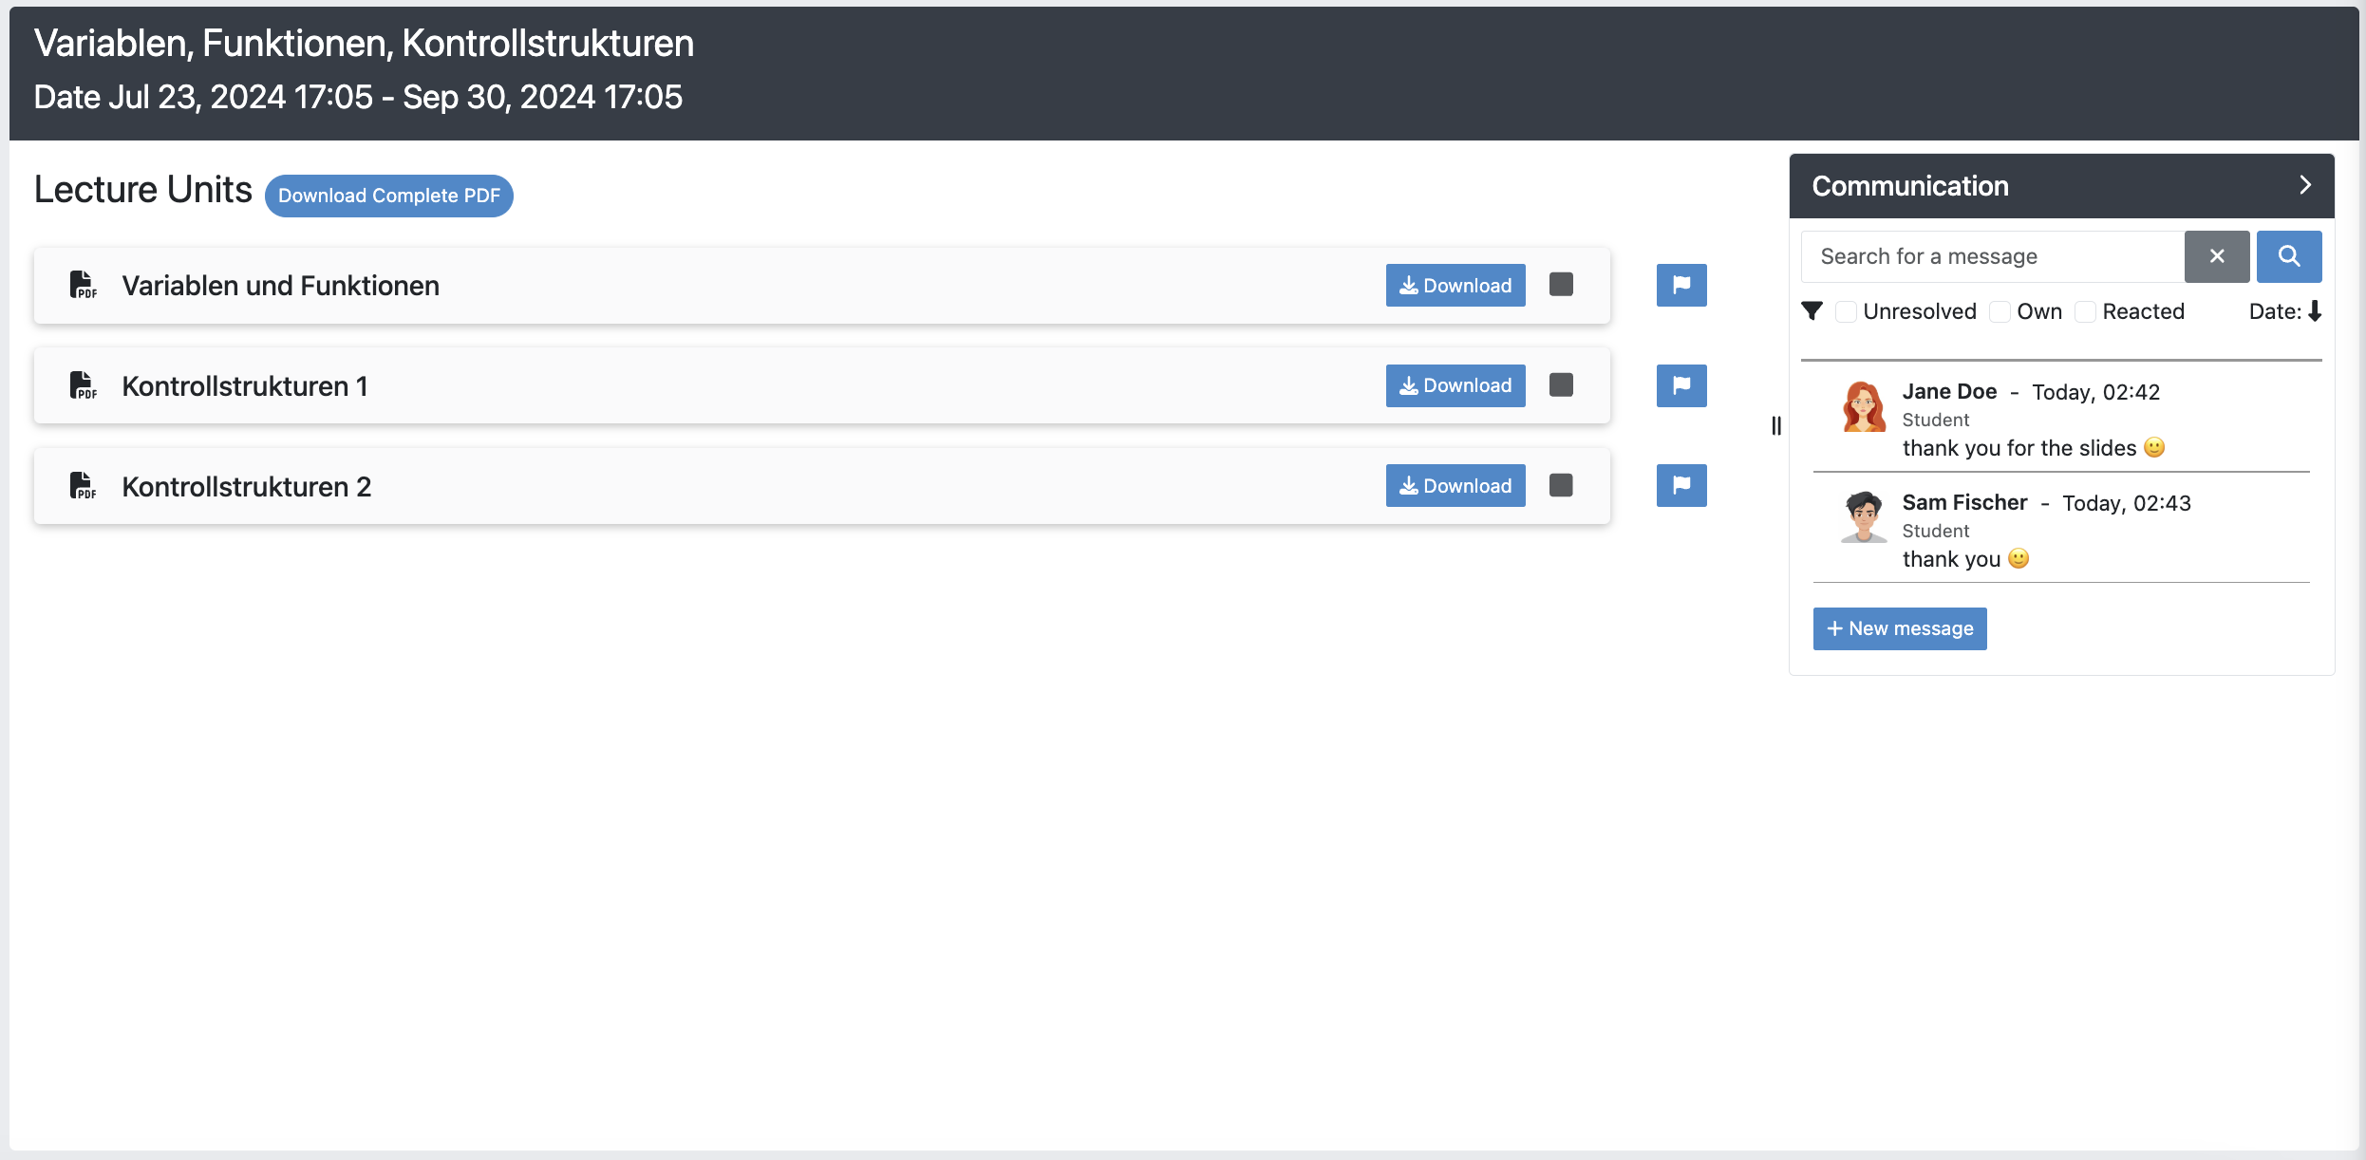
Task: Click the flag icon for Variablen und Funktionen
Action: 1681,285
